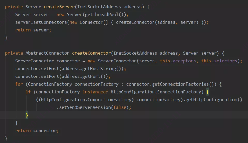Viewport: 248px width, 143px height.
Task: Click the 'false' literal argument
Action: click(x=120, y=107)
